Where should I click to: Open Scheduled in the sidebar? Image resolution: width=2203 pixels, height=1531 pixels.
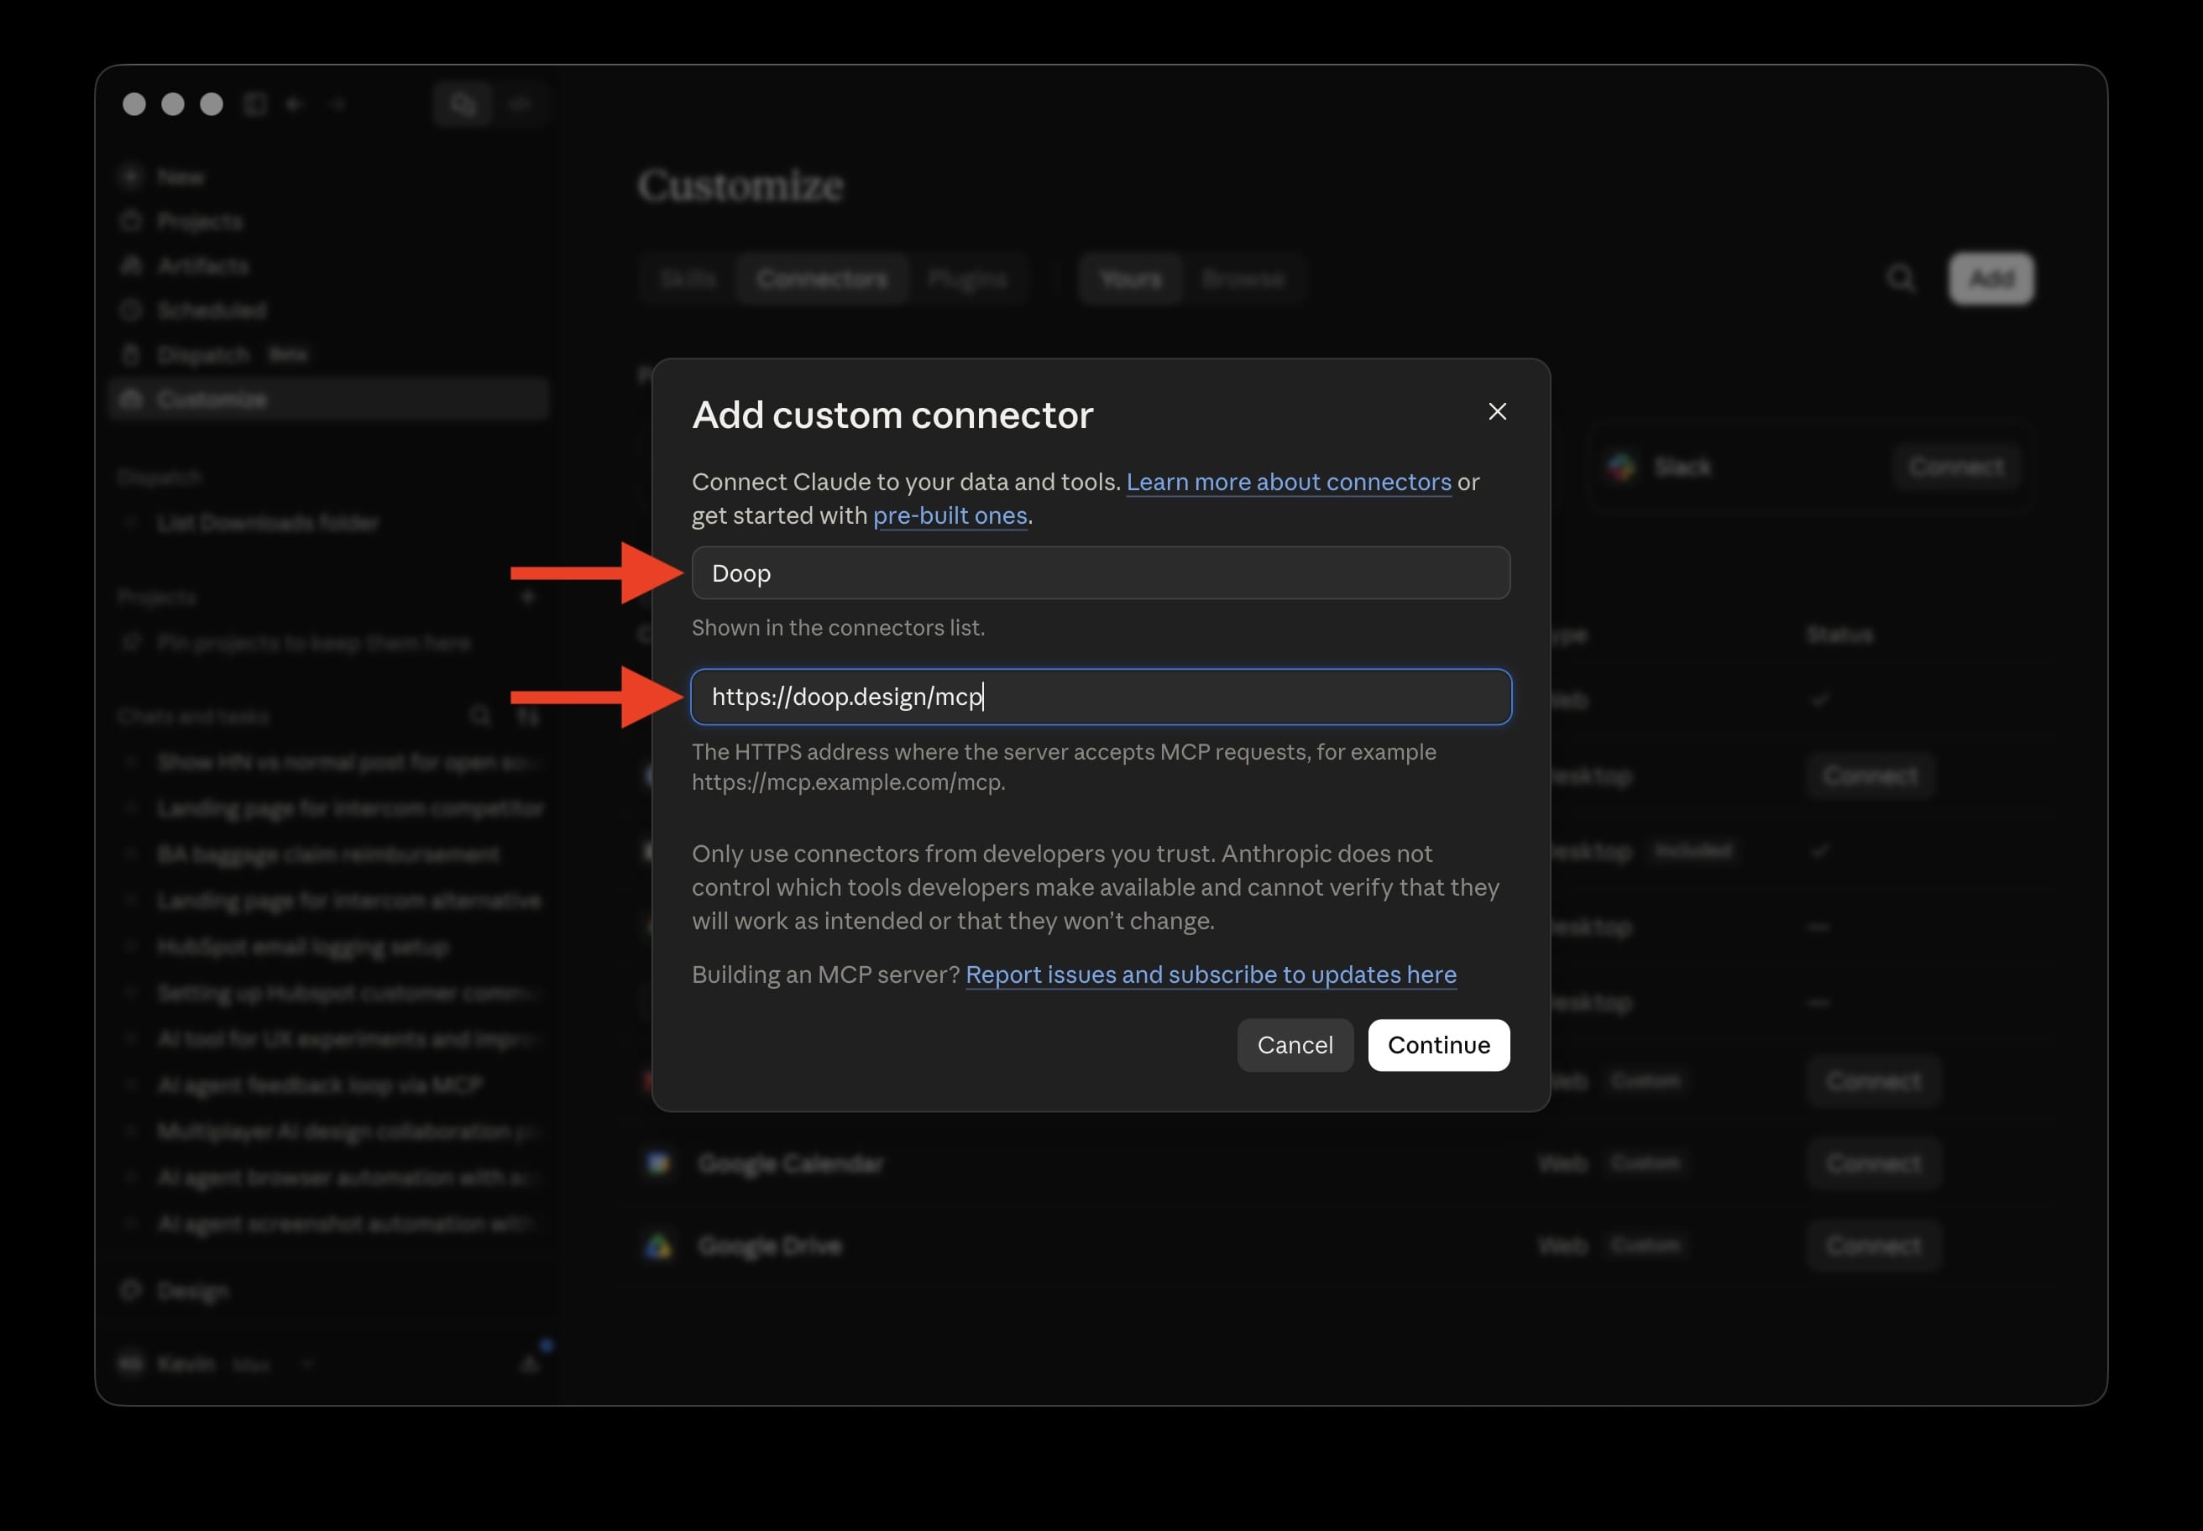[x=328, y=310]
